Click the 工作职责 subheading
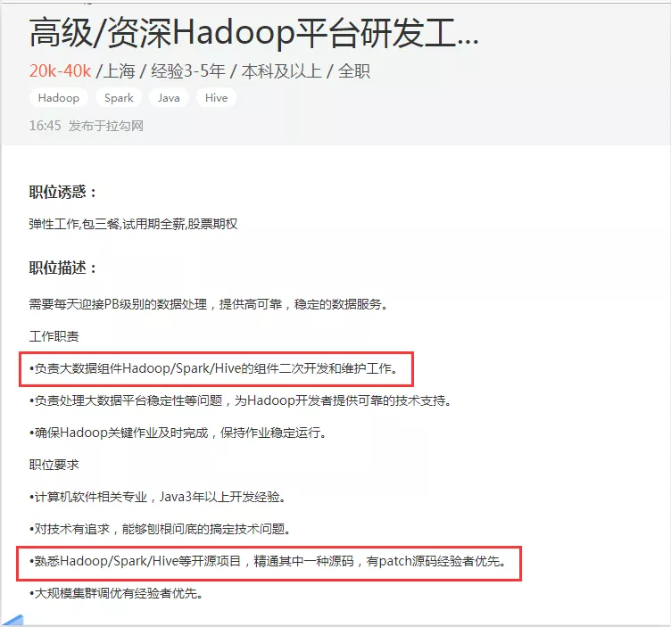Viewport: 671px width, 627px height. tap(54, 336)
